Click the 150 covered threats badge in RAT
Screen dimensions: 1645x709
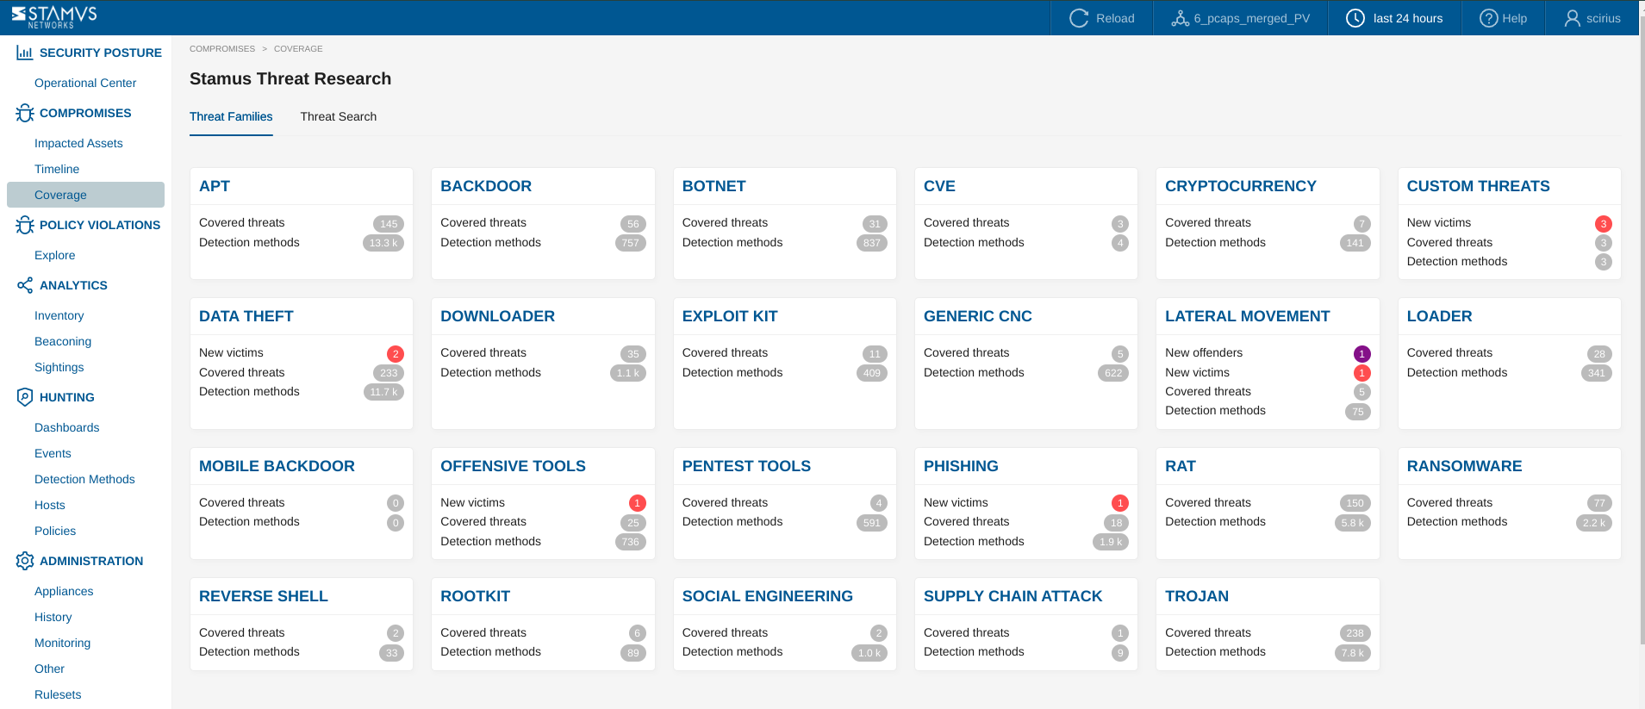(1355, 503)
